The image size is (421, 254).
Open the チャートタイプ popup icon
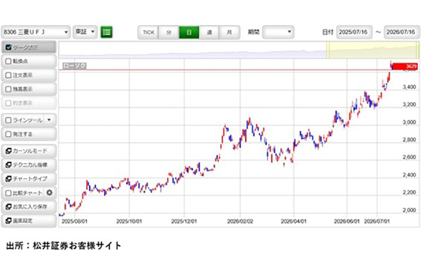click(x=8, y=179)
